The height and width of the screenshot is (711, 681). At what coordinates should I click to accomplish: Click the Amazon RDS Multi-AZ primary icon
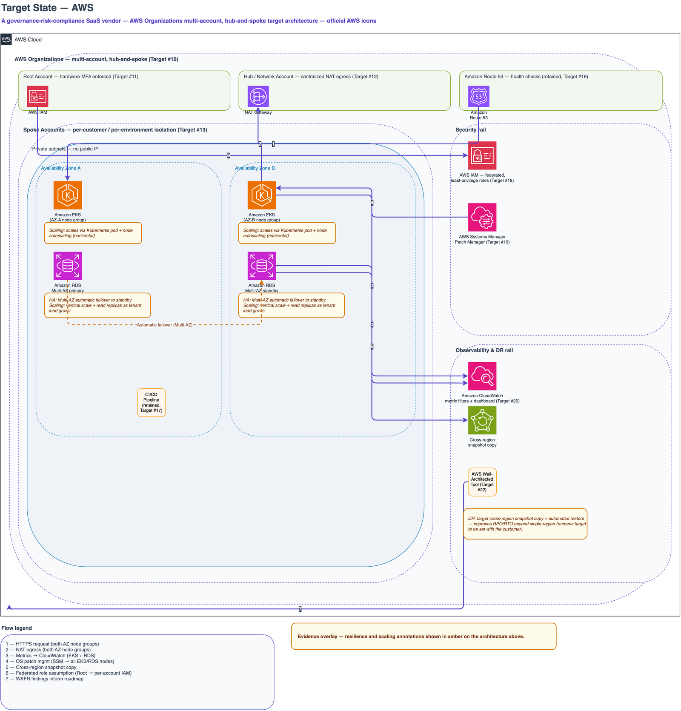coord(68,266)
